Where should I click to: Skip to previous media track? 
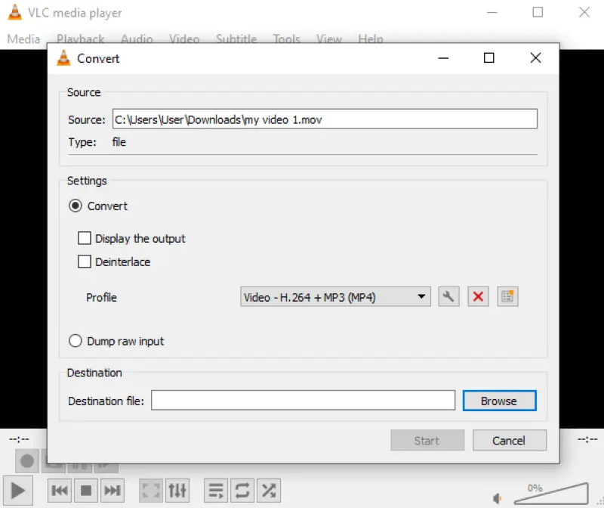coord(60,491)
